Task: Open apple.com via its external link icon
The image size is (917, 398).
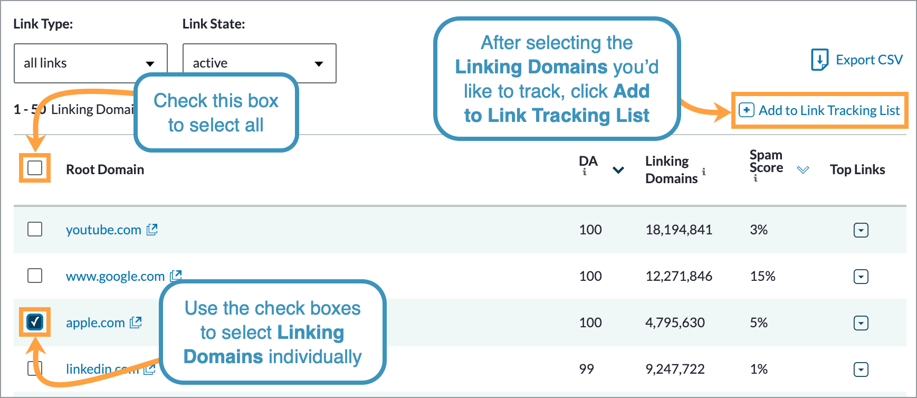Action: (x=136, y=322)
